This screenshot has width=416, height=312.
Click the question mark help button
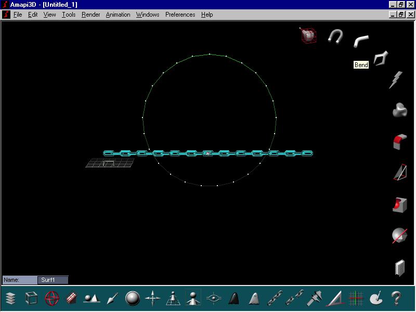[x=396, y=298]
